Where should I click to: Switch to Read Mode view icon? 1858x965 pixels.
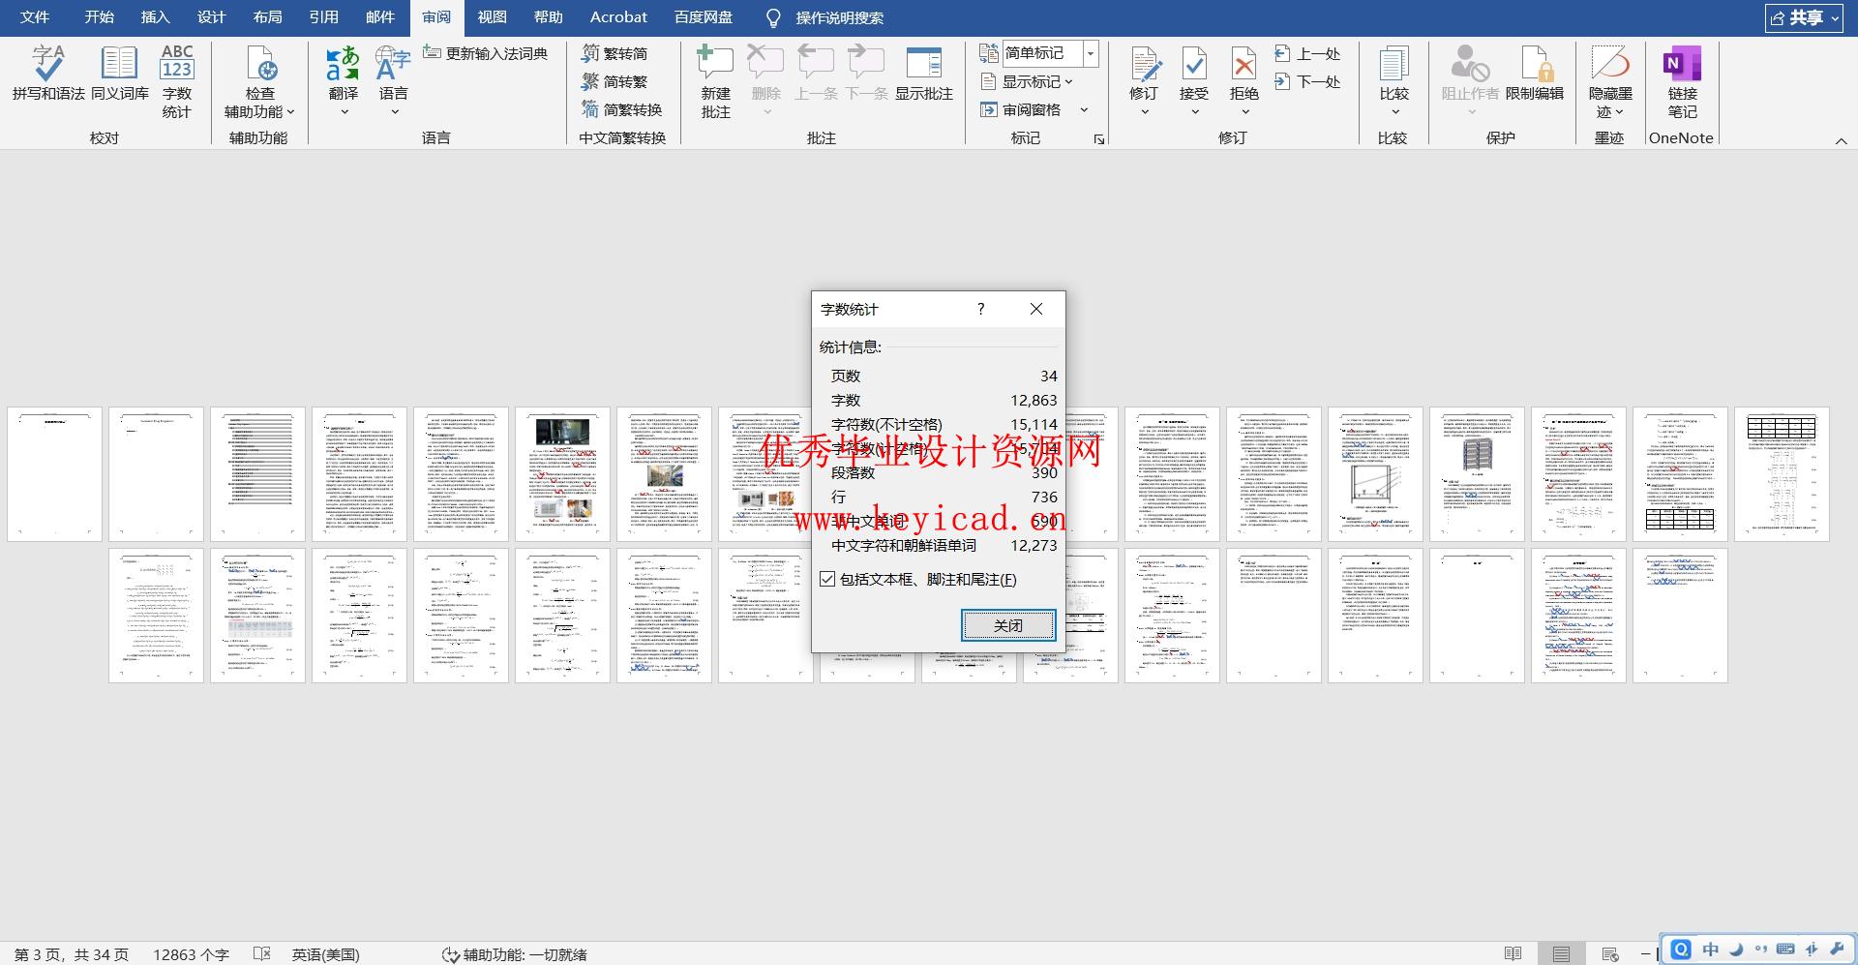click(1513, 953)
